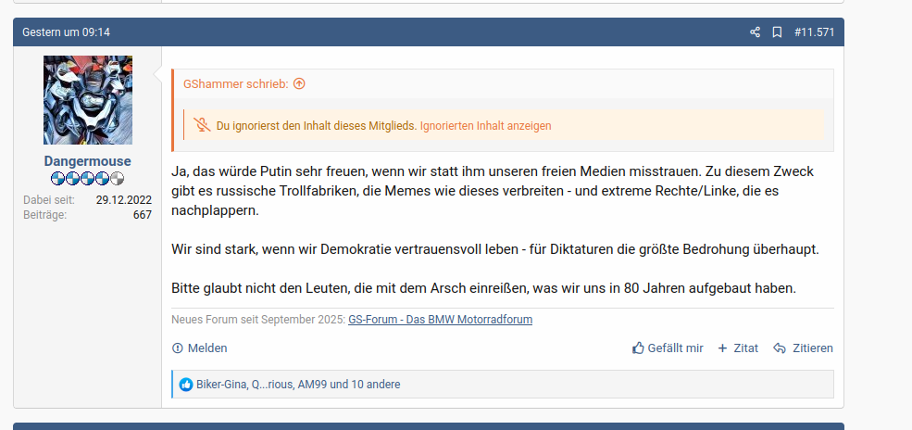912x430 pixels.
Task: Expand the quote from GShammer schrieb
Action: pyautogui.click(x=236, y=83)
